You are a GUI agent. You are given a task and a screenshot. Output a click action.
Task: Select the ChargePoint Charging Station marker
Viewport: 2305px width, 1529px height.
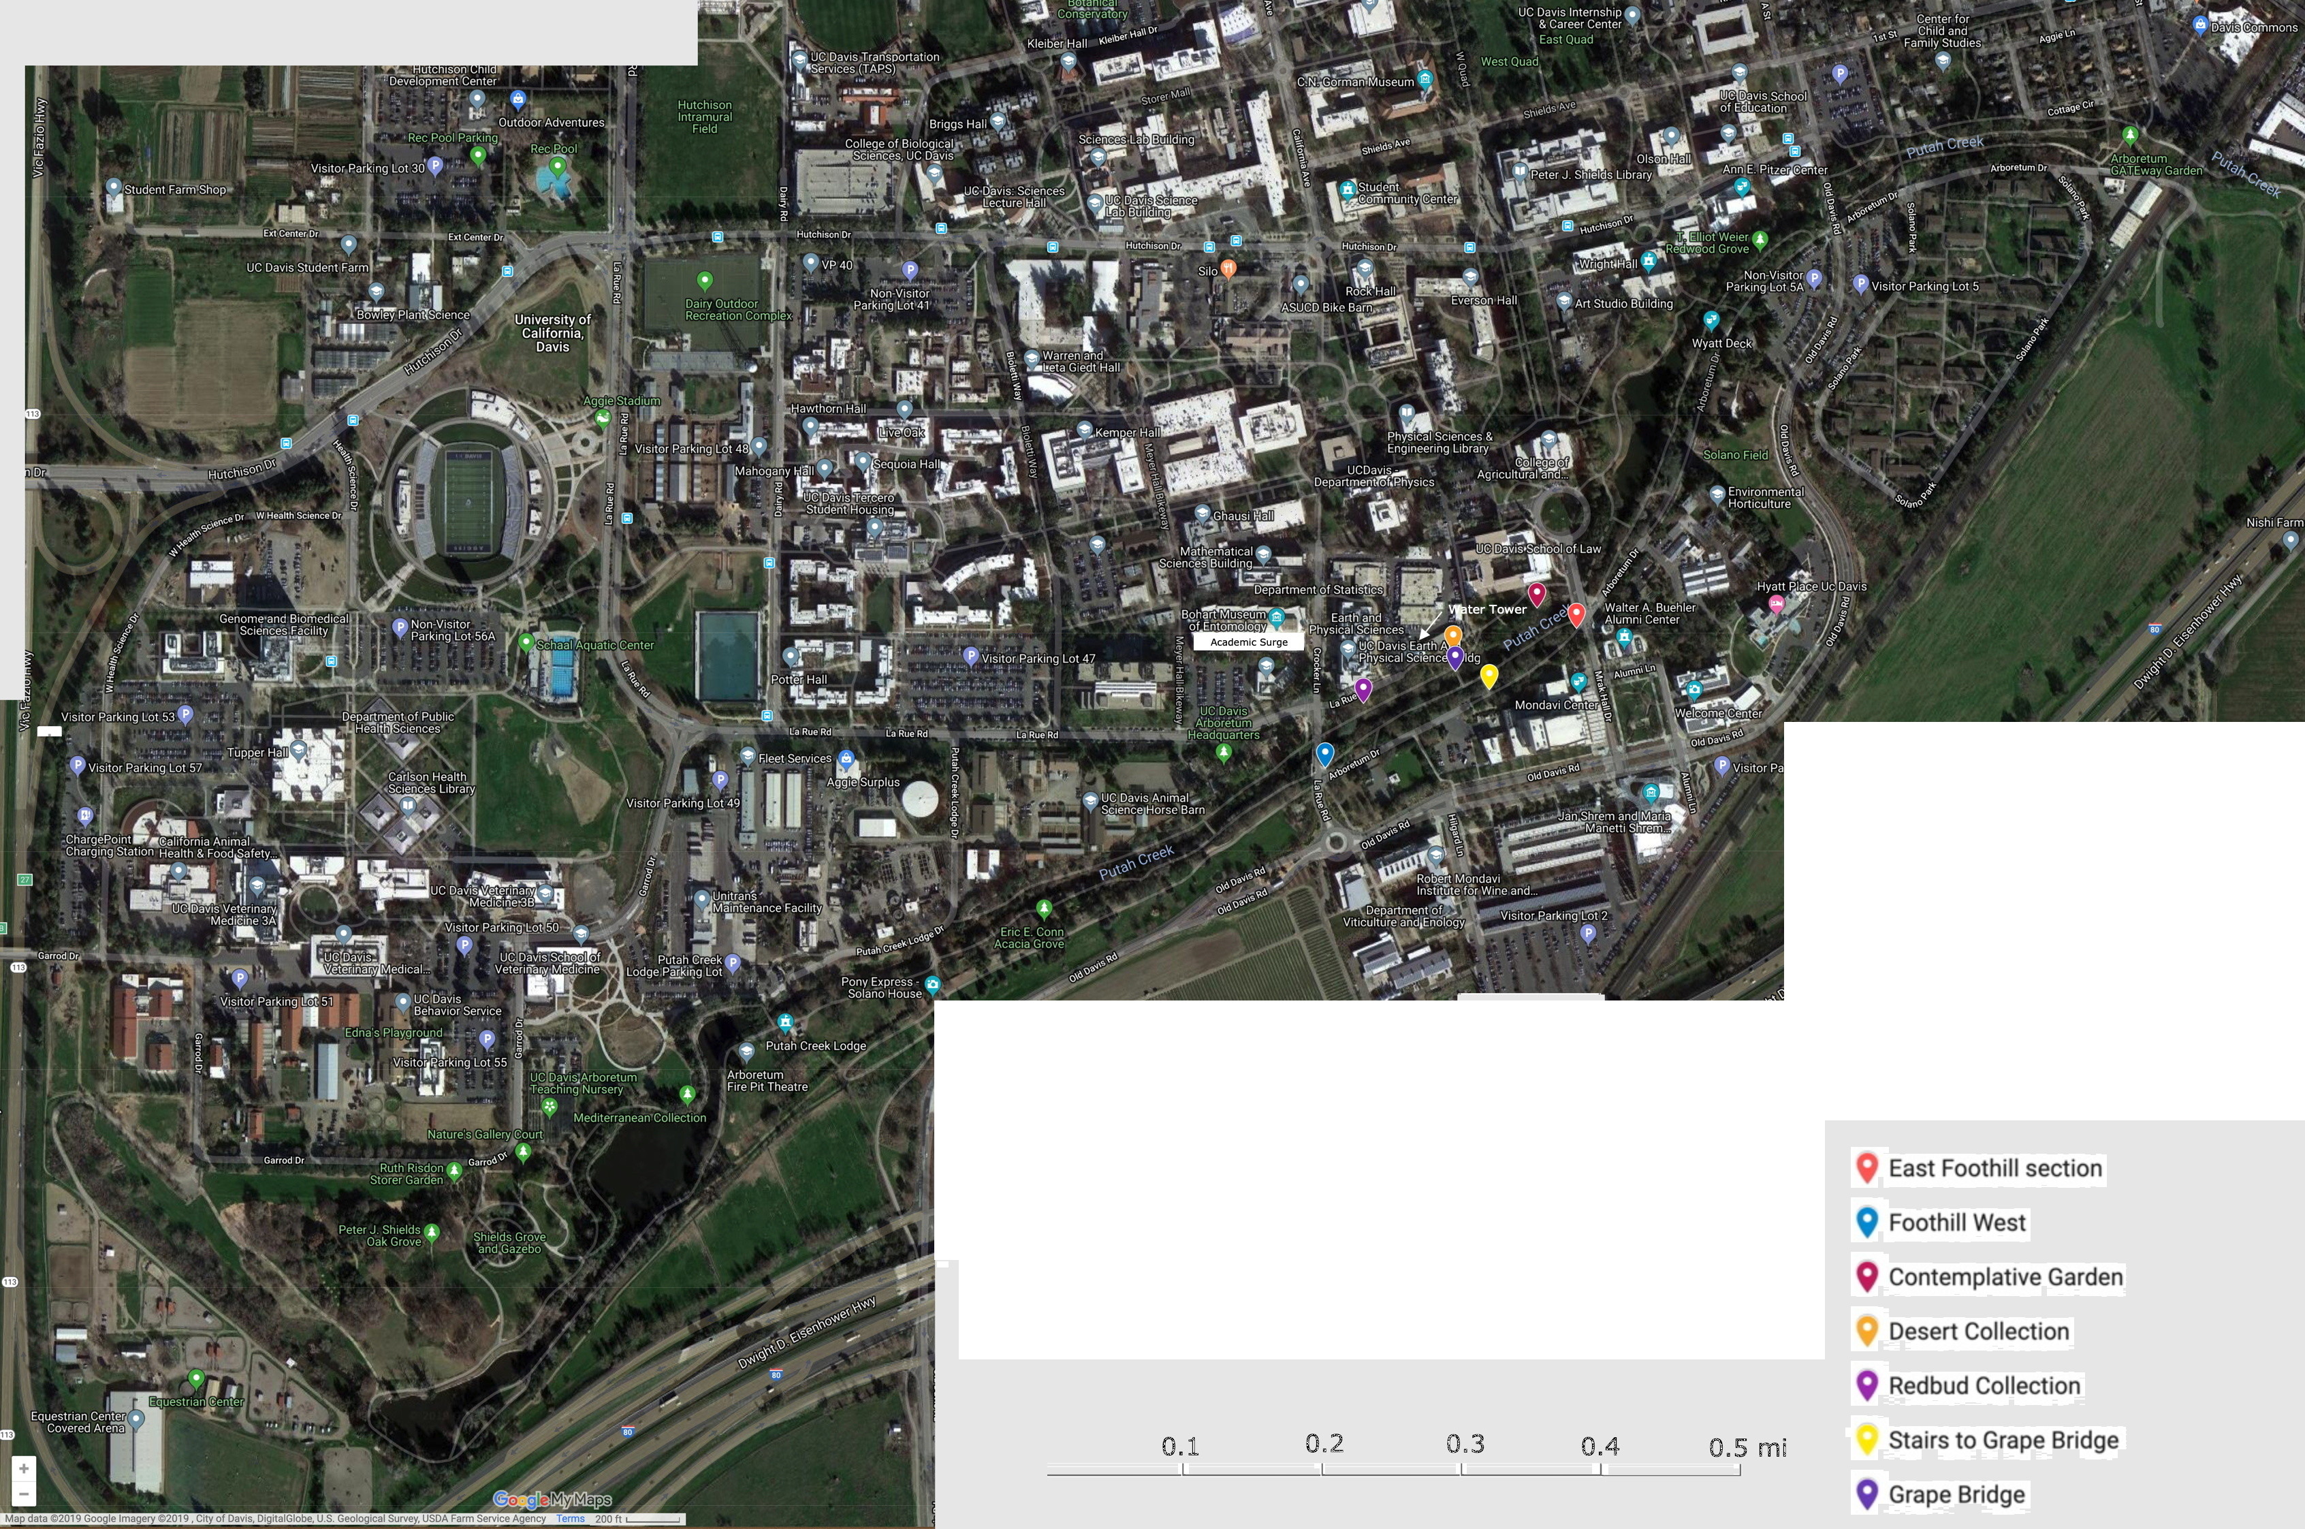coord(85,815)
